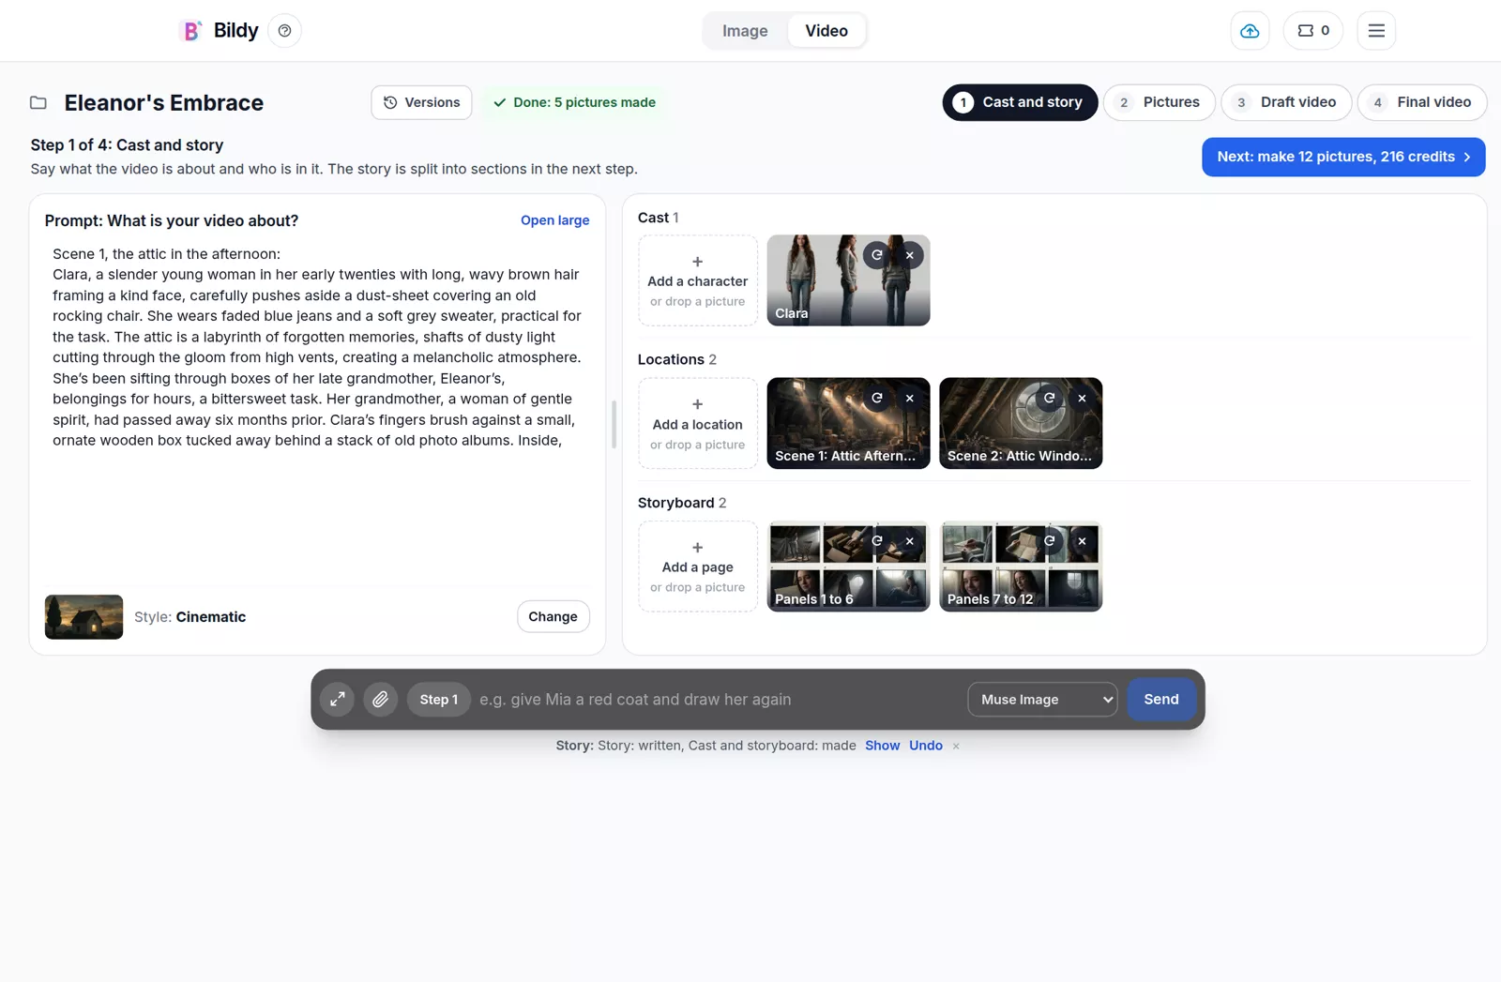
Task: Remove storyboard Panels 1 to 6
Action: point(909,541)
